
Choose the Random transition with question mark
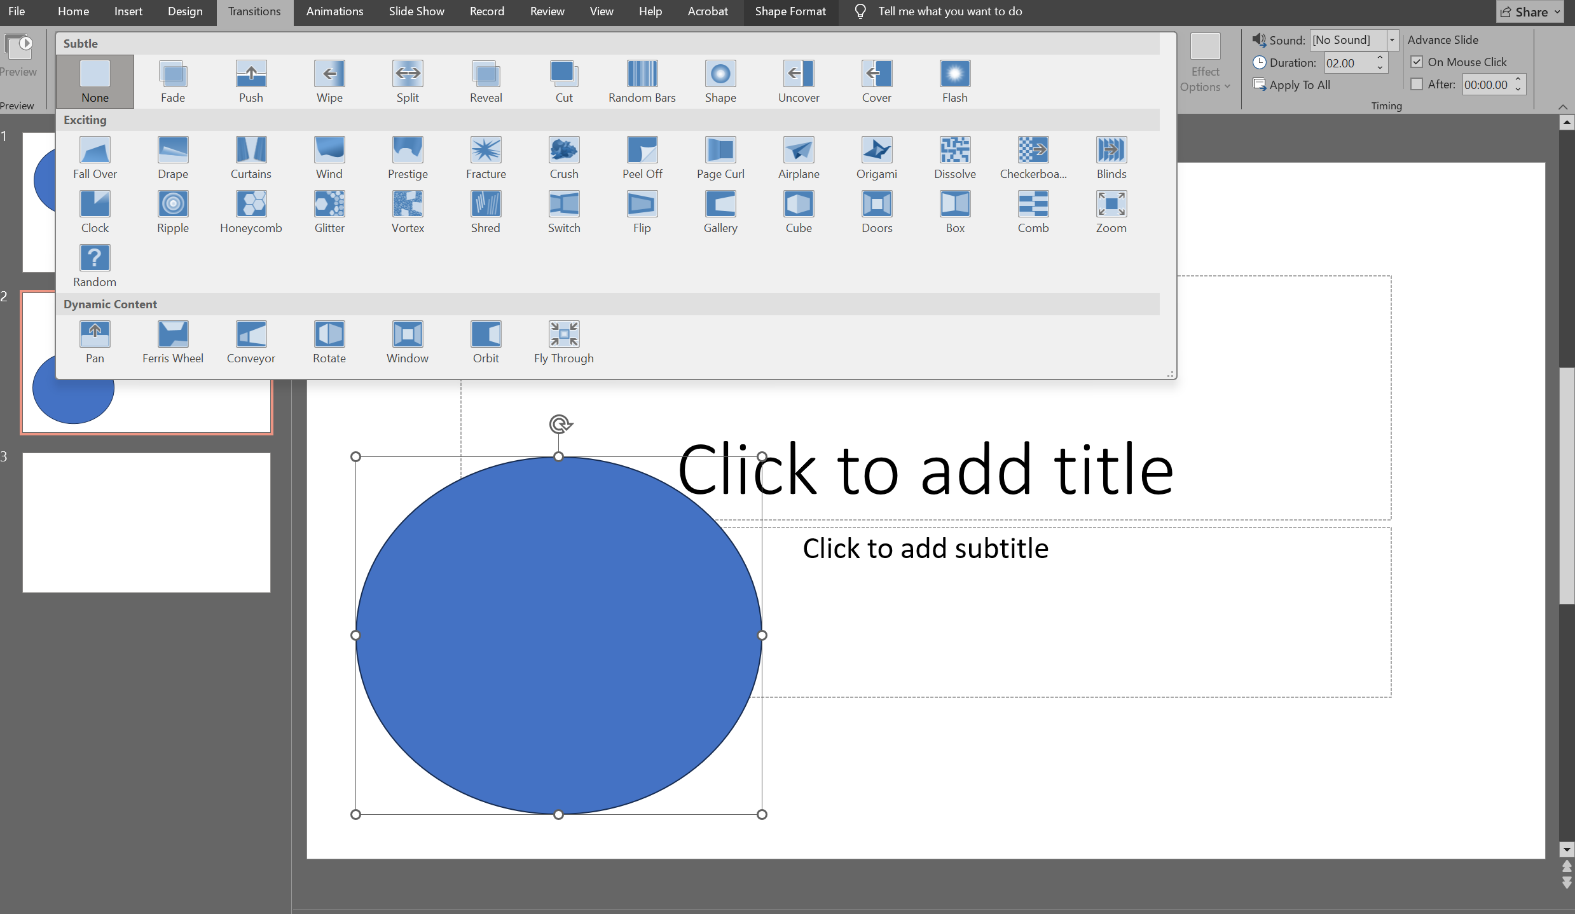(95, 266)
